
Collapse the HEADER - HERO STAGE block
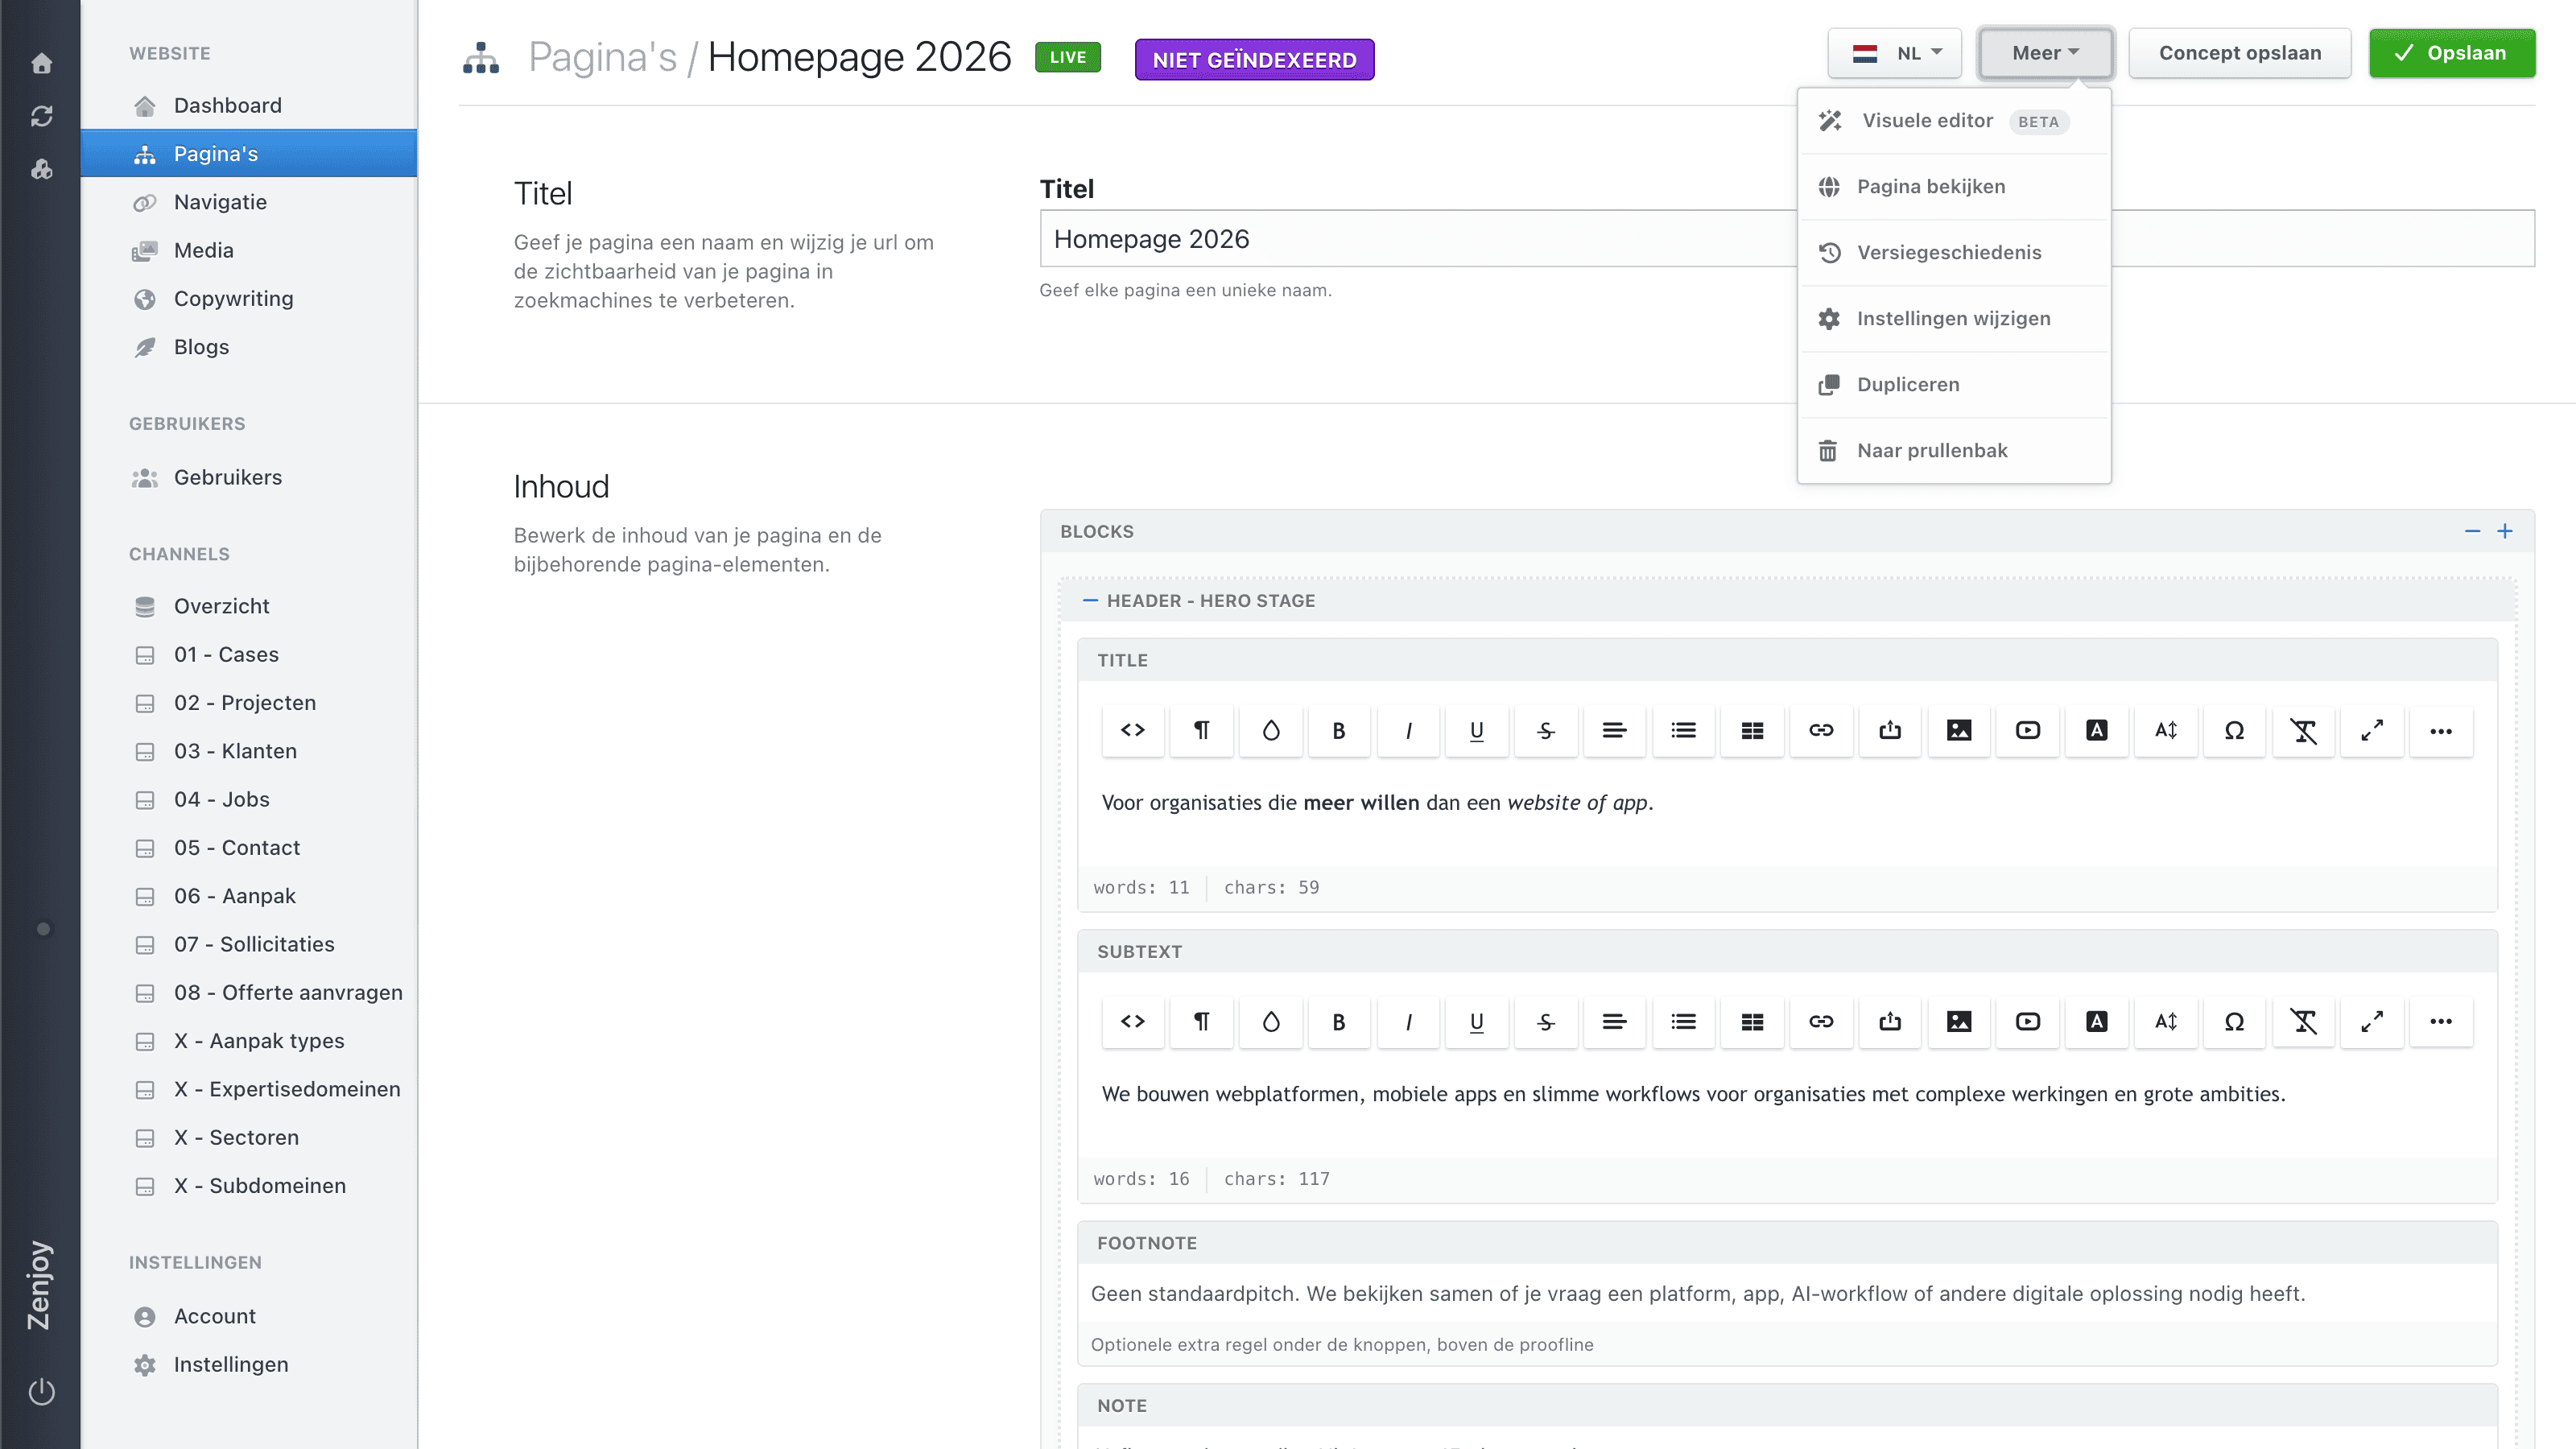click(1090, 600)
